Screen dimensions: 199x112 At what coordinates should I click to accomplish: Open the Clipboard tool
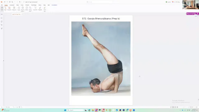(x=14, y=9)
